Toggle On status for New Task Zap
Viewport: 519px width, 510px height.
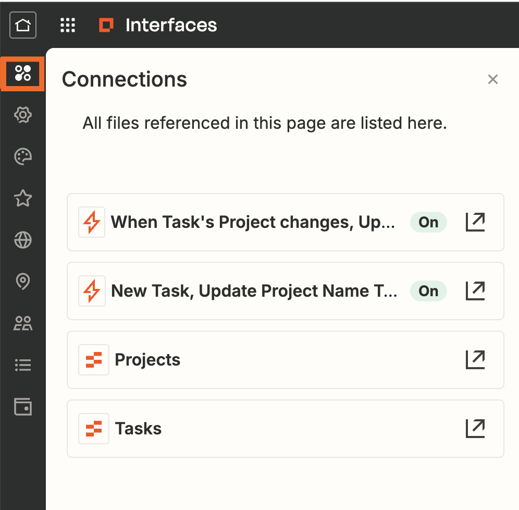click(x=428, y=291)
